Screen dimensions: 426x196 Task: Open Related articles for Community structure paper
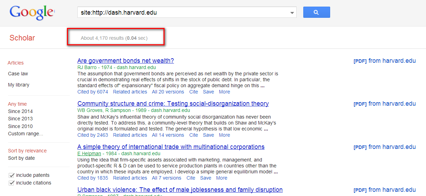(x=130, y=135)
